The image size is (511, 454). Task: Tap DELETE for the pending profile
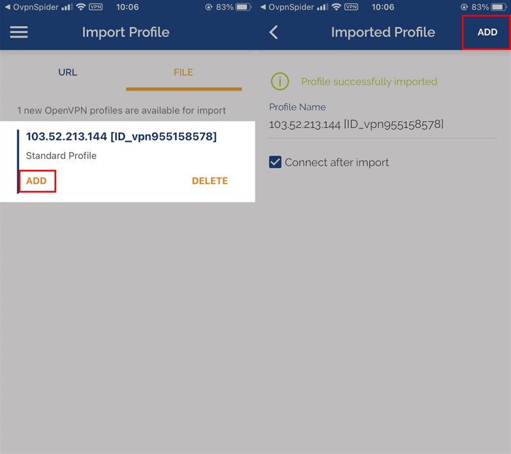point(210,181)
